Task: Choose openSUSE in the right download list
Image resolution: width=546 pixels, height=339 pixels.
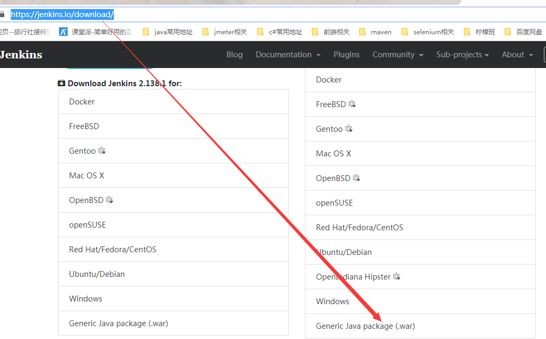Action: 420,203
